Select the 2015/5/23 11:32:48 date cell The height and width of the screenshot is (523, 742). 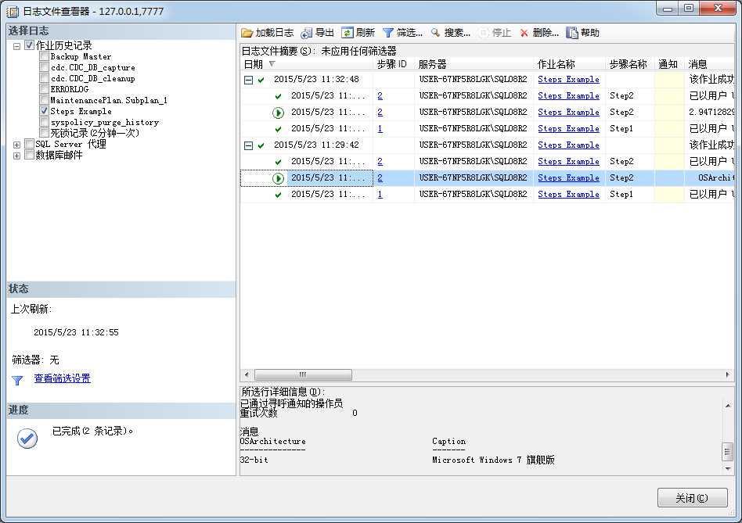(x=316, y=80)
